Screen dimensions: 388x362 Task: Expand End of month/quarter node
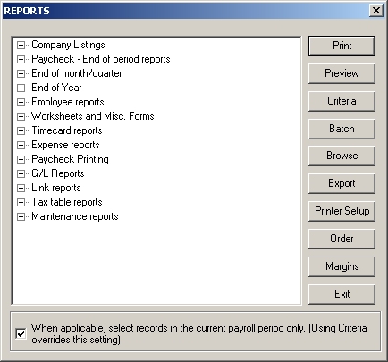click(x=21, y=73)
